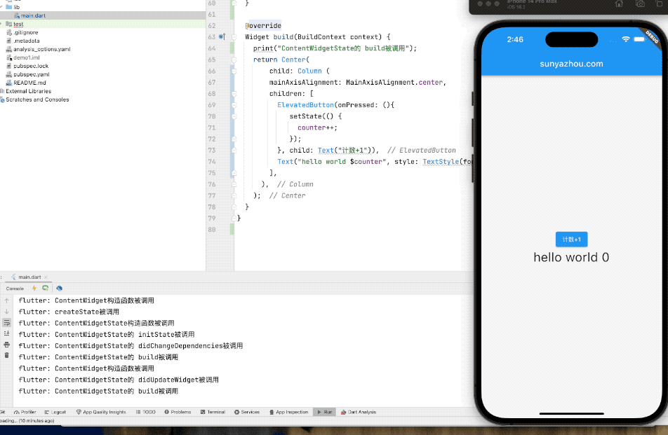
Task: Select pubspec.yaml in the project tree
Action: click(x=31, y=74)
